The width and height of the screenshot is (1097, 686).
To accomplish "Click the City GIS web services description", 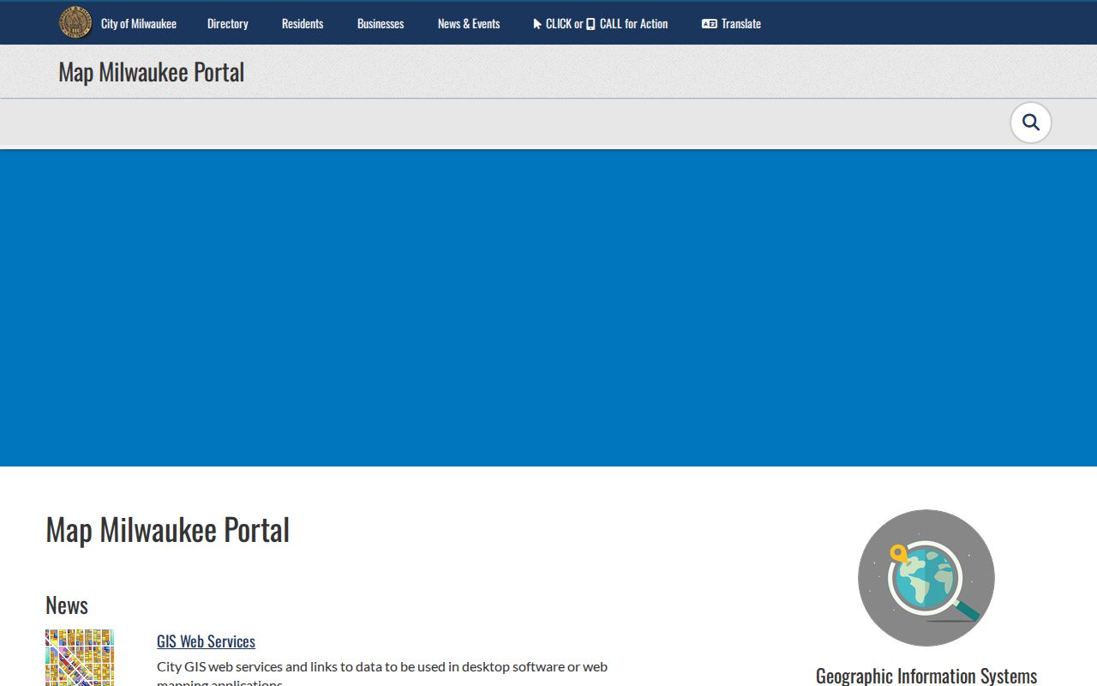I will click(382, 674).
